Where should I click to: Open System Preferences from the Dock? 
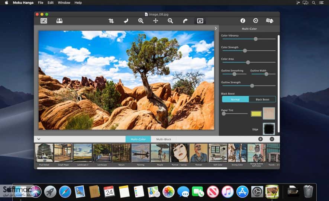[257, 192]
